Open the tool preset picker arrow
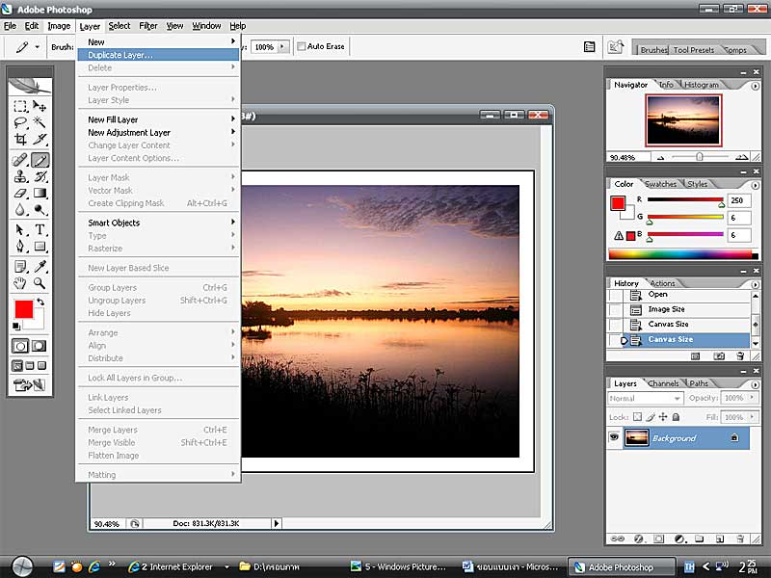The width and height of the screenshot is (771, 578). click(x=37, y=47)
